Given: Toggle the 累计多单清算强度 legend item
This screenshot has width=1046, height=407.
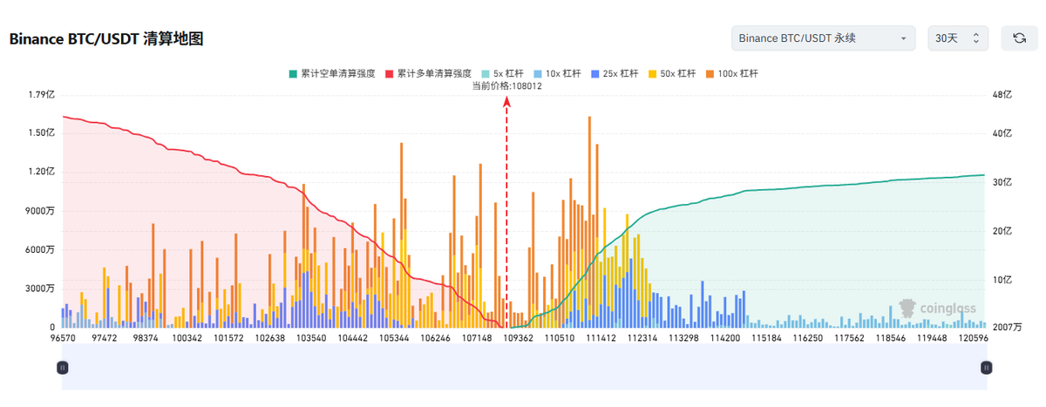Looking at the screenshot, I should click(427, 73).
